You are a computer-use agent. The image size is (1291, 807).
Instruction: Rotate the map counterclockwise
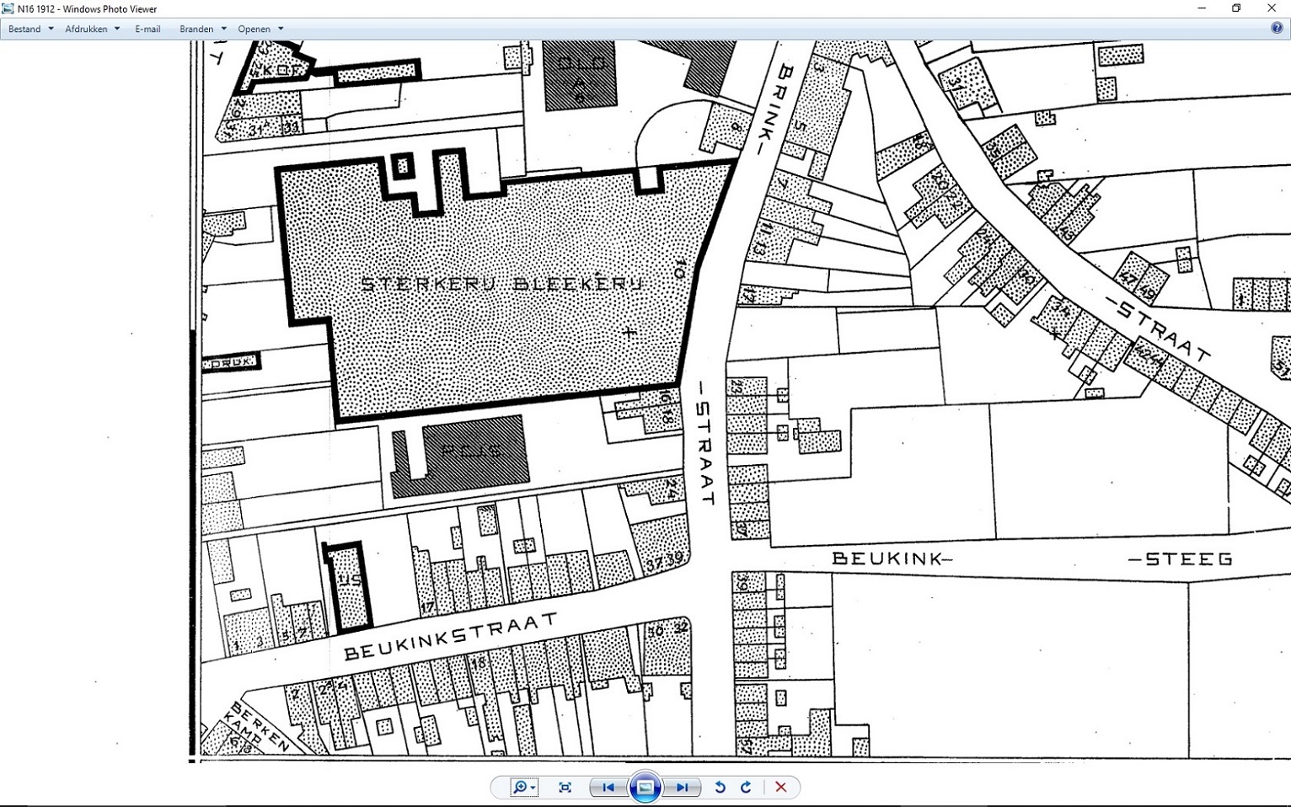[720, 788]
